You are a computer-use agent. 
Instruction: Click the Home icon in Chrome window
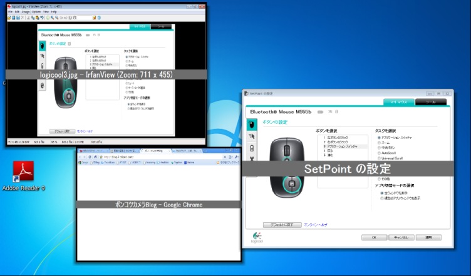[x=96, y=157]
